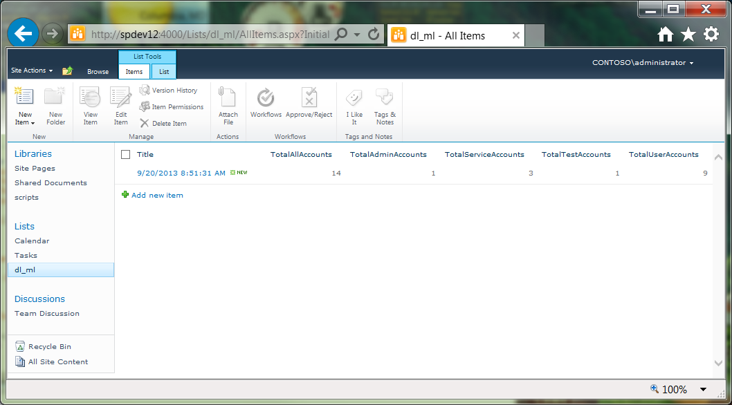
Task: Open the Libraries heading link
Action: tap(33, 153)
